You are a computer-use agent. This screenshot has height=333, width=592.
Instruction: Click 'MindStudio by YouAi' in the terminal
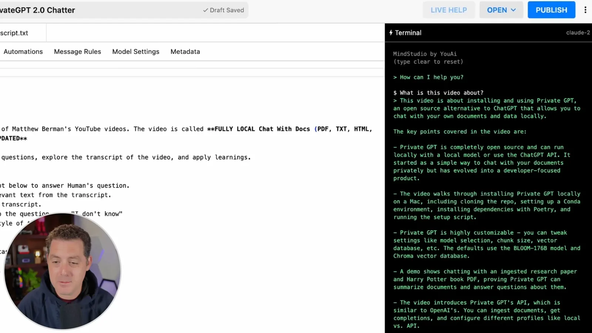[x=425, y=54]
